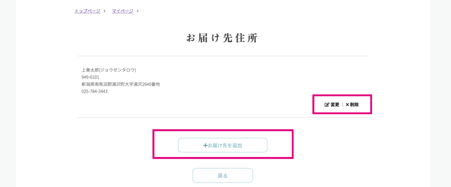Go back using the 戻る button
451x187 pixels.
(223, 176)
